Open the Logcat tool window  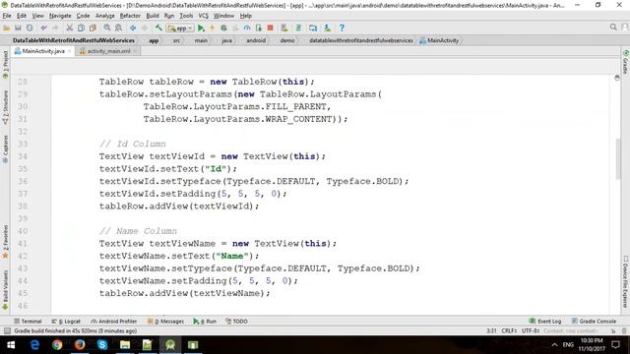click(x=66, y=322)
